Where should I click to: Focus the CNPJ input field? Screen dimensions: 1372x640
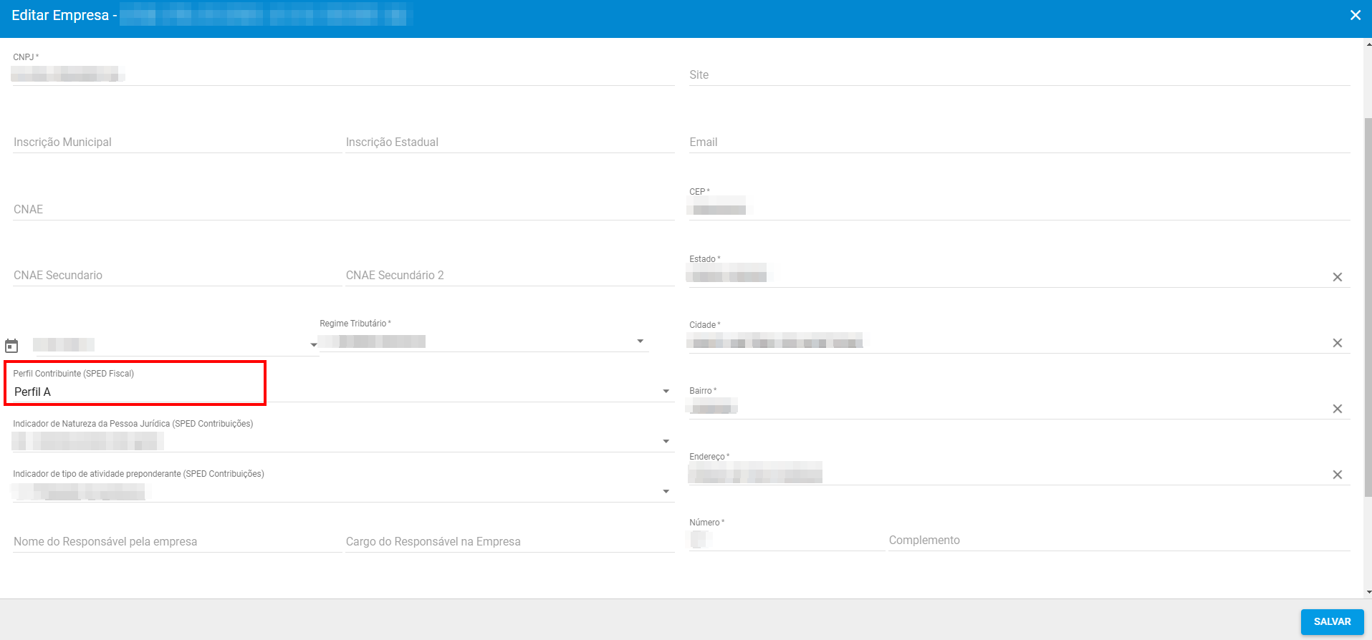pyautogui.click(x=343, y=74)
